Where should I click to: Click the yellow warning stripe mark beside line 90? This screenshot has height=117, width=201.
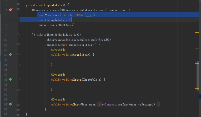click(197, 88)
